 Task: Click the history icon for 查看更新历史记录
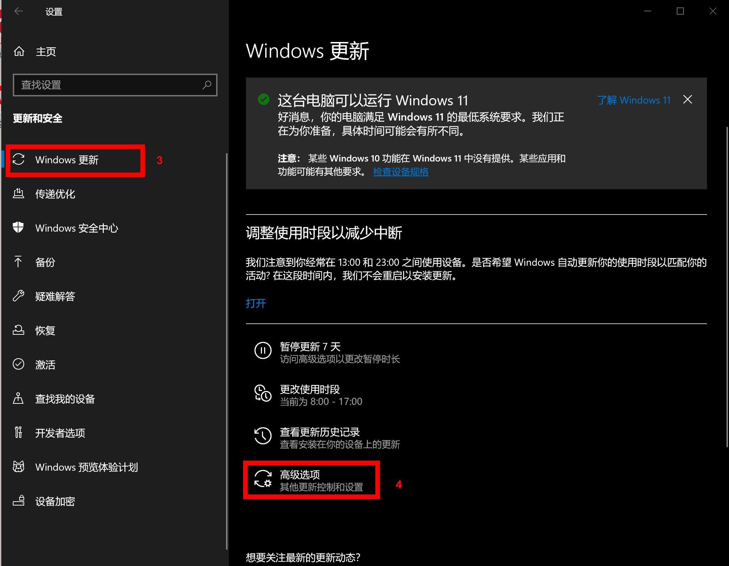(x=263, y=436)
